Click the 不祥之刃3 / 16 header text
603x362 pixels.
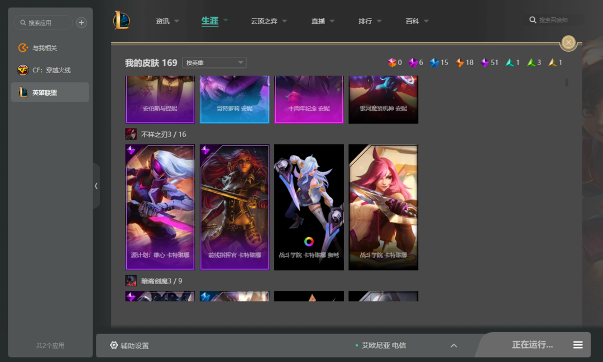pyautogui.click(x=164, y=135)
